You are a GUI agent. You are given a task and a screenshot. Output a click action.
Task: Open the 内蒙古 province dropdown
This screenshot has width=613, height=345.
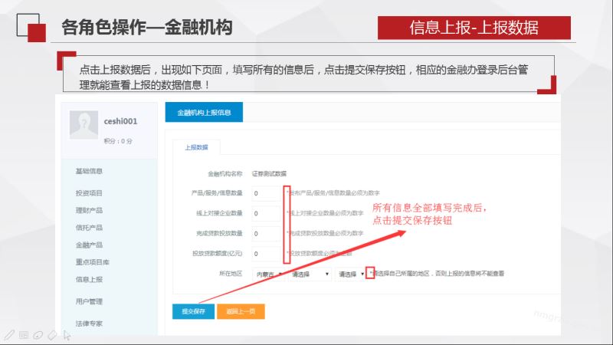(x=269, y=274)
